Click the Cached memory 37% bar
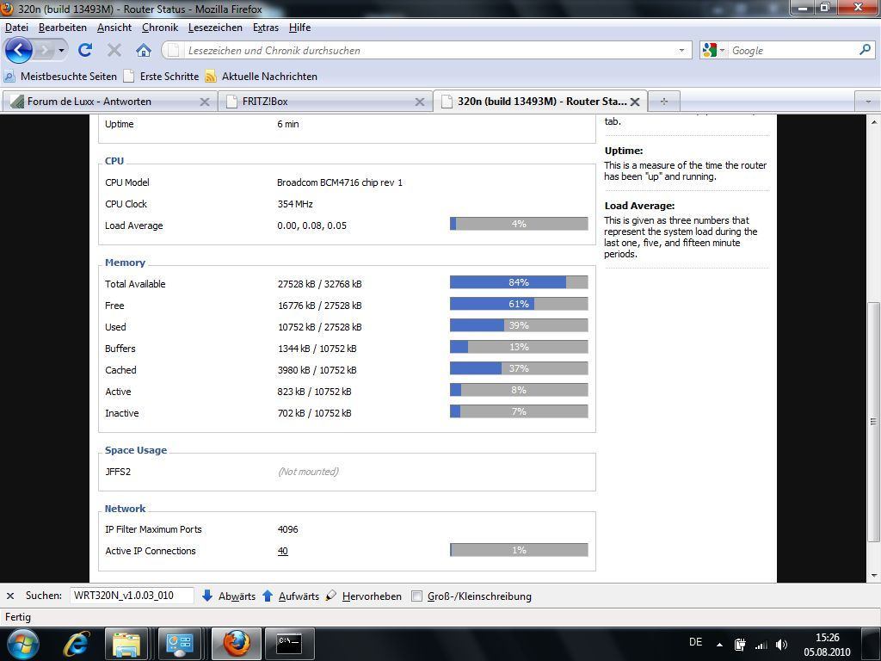Image resolution: width=881 pixels, height=661 pixels. (x=519, y=368)
